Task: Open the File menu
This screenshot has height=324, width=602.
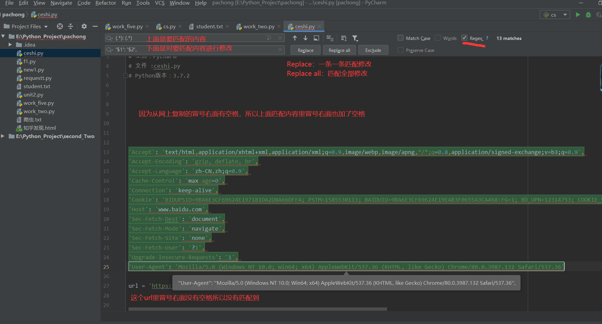Action: click(x=9, y=3)
